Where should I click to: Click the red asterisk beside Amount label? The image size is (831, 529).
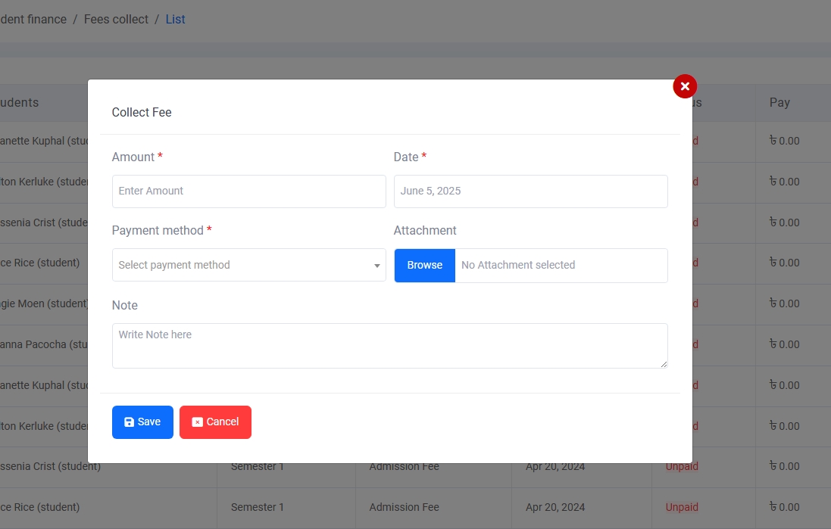point(159,157)
